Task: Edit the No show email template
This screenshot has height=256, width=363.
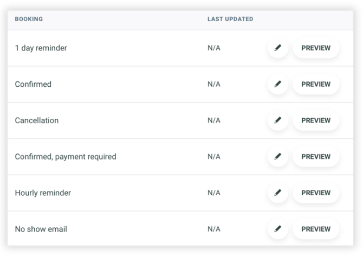Action: coord(278,229)
